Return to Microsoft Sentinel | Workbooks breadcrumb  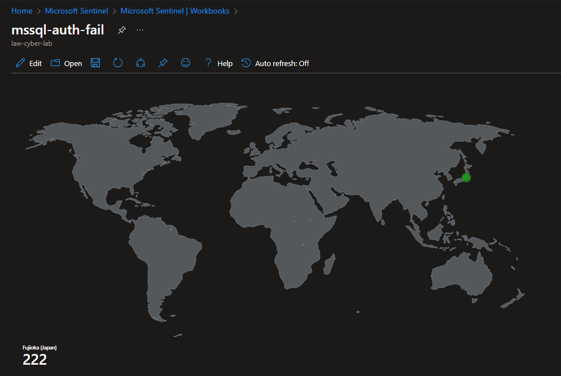175,11
